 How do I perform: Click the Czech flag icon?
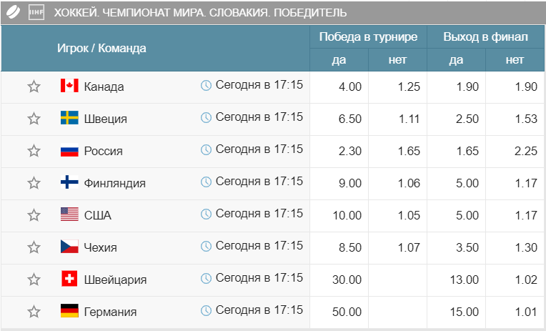(x=69, y=247)
